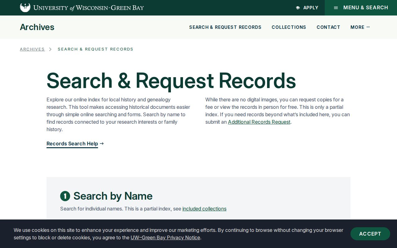Accept the cookie notice
The image size is (397, 248).
(370, 234)
